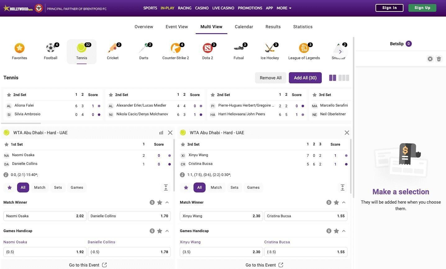Show score info for Osaka match
The image size is (446, 269).
6,175
